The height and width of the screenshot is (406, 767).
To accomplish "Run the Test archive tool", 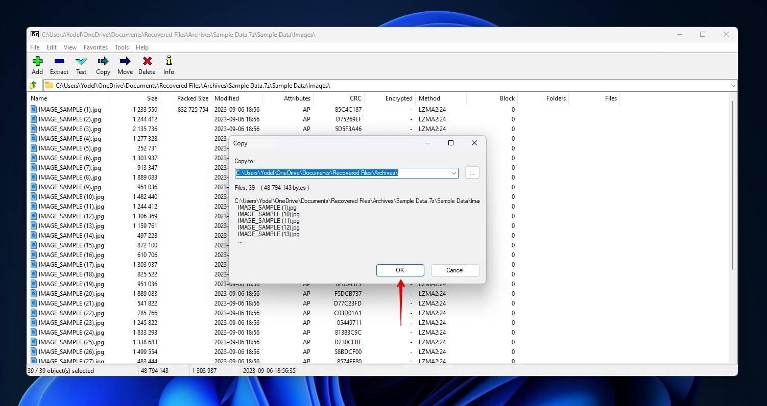I will click(x=81, y=65).
